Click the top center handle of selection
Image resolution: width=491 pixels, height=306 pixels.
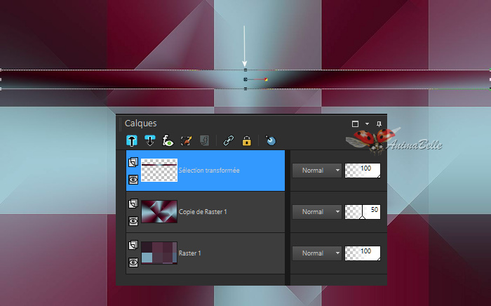click(x=245, y=70)
